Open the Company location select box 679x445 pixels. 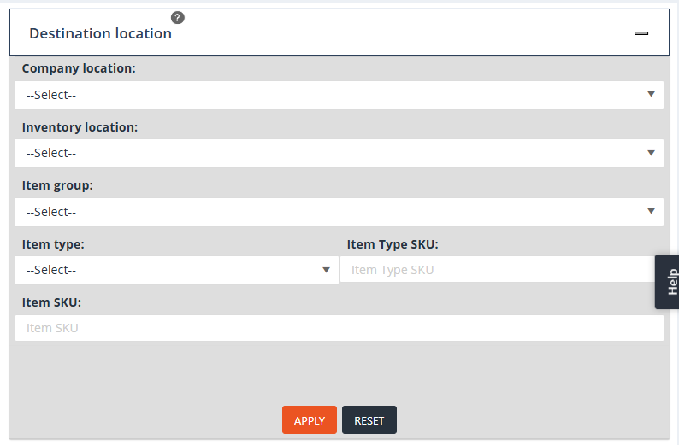(x=334, y=95)
